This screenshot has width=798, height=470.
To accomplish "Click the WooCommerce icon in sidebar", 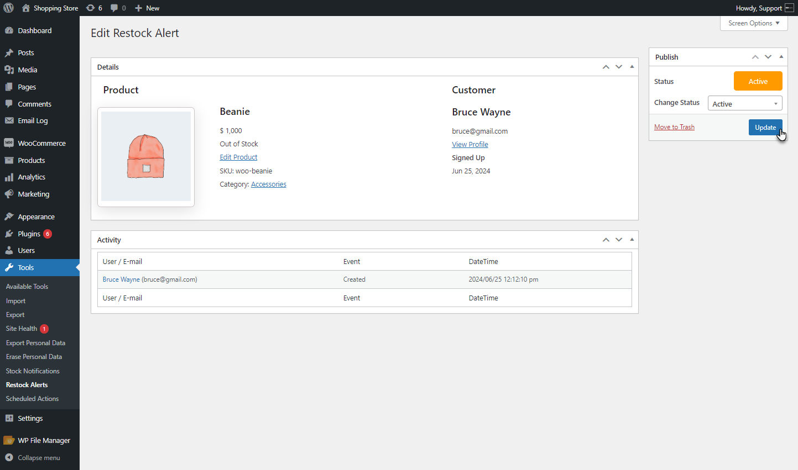I will click(9, 143).
